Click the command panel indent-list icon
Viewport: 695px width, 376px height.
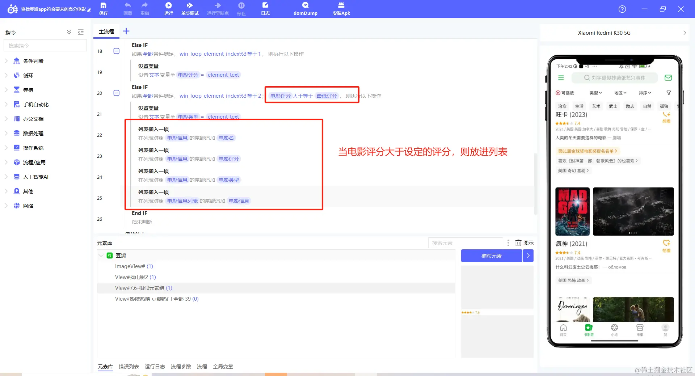pyautogui.click(x=81, y=32)
